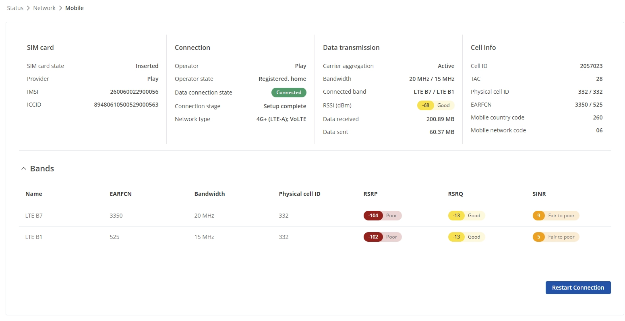Image resolution: width=625 pixels, height=321 pixels.
Task: Select the LTE B1 band name cell
Action: pos(34,237)
